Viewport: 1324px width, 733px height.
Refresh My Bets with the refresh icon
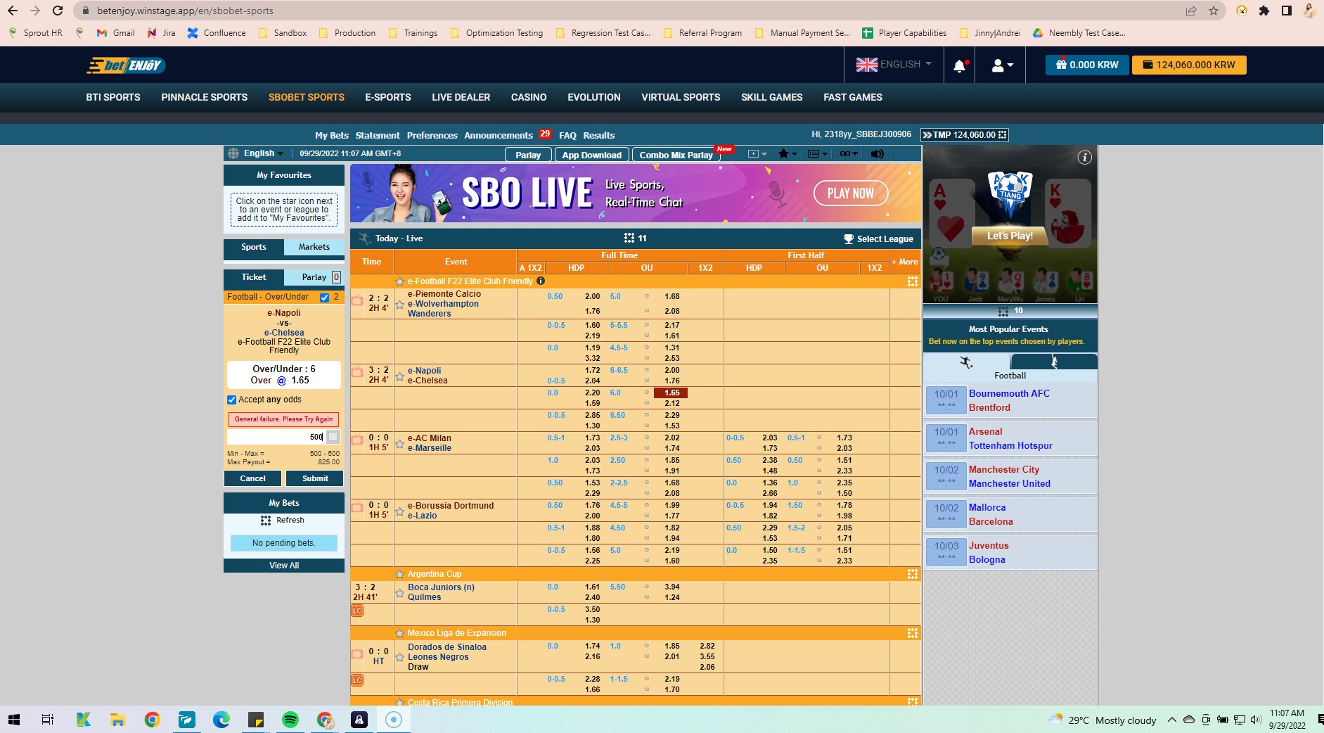pos(266,521)
